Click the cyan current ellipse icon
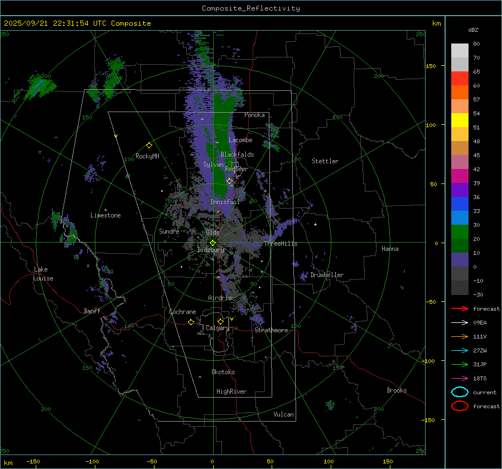The image size is (502, 469). (460, 392)
